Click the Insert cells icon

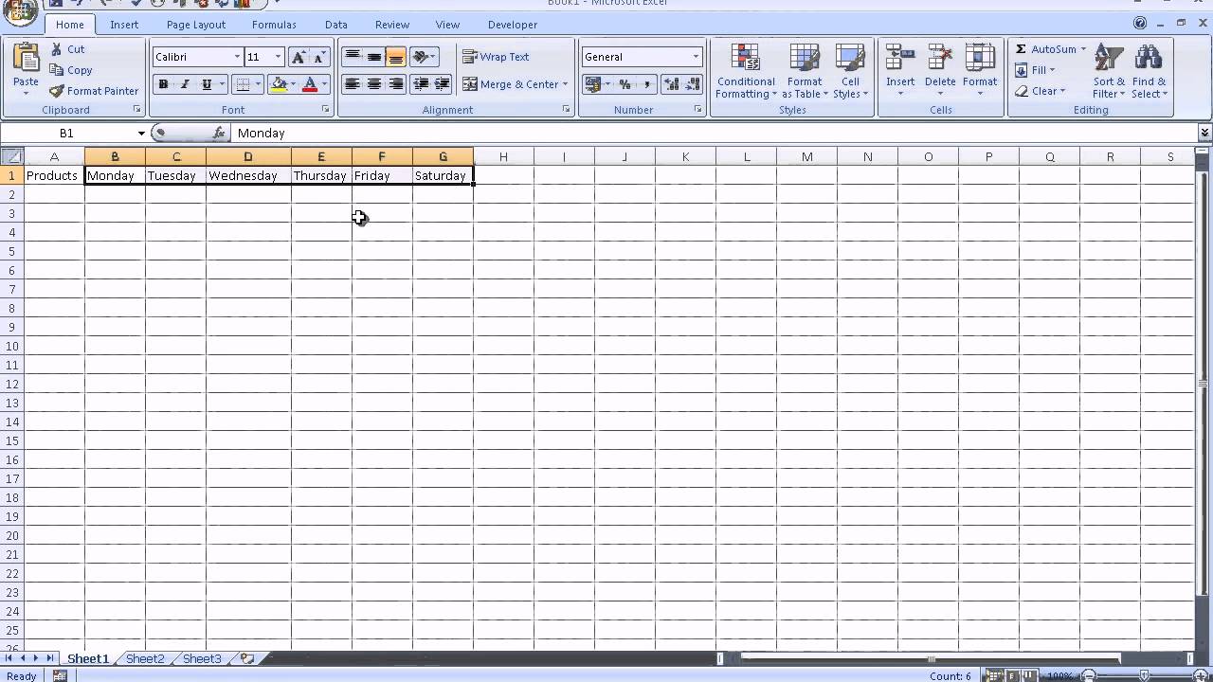[x=900, y=57]
